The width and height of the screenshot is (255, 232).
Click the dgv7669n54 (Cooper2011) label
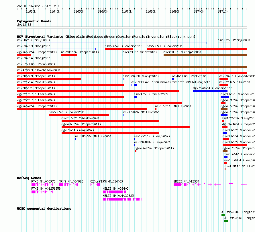[154, 148]
